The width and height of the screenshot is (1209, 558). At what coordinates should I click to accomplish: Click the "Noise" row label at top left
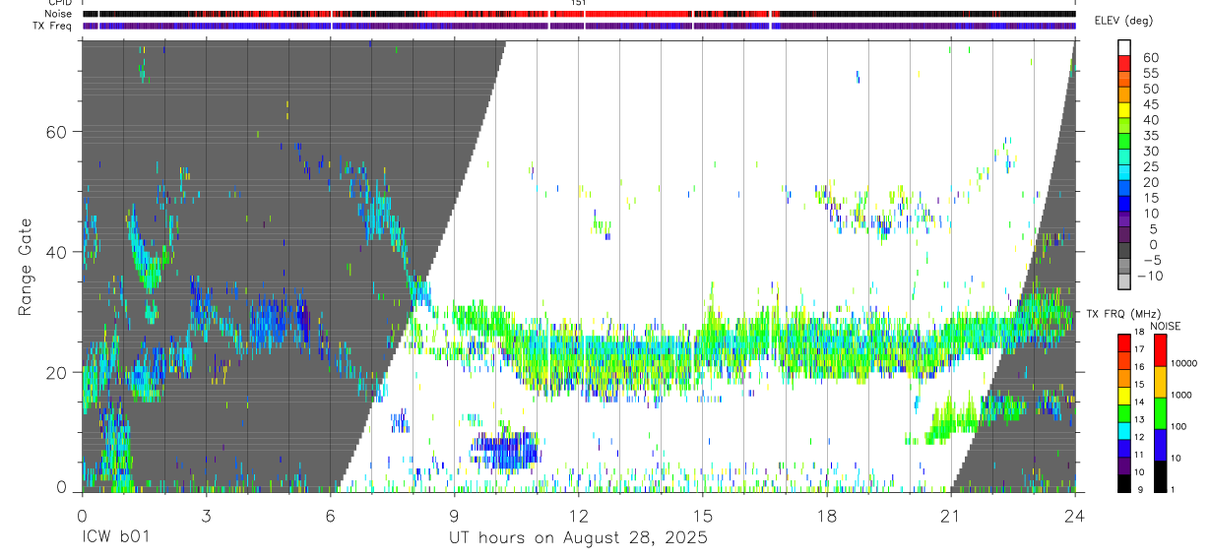click(58, 14)
